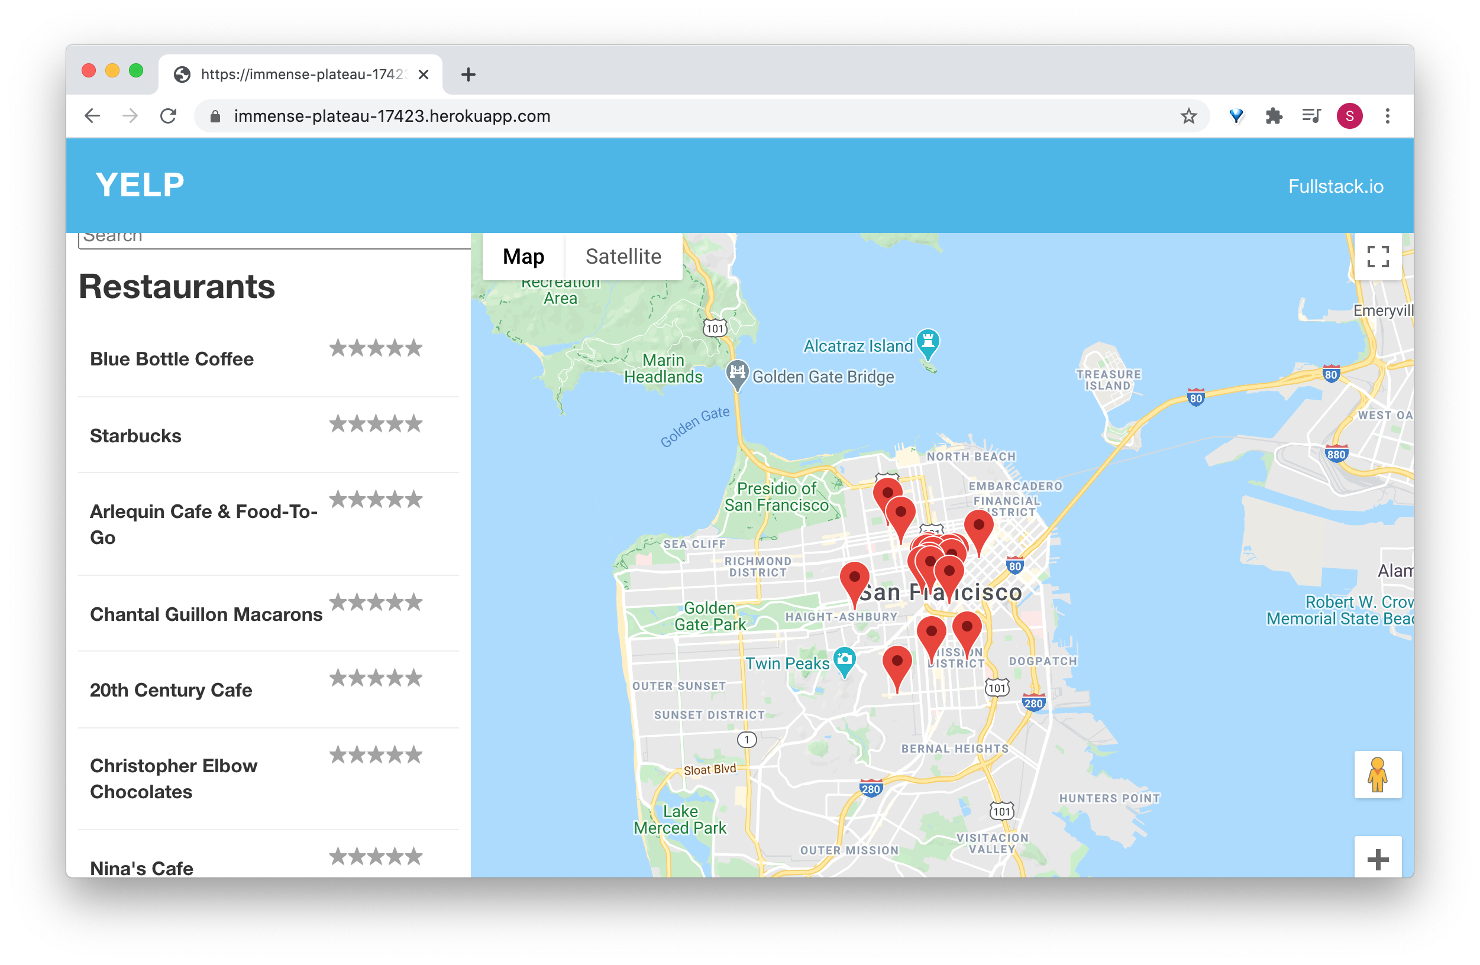Select Blue Bottle Coffee in the list
Image resolution: width=1480 pixels, height=965 pixels.
172,359
